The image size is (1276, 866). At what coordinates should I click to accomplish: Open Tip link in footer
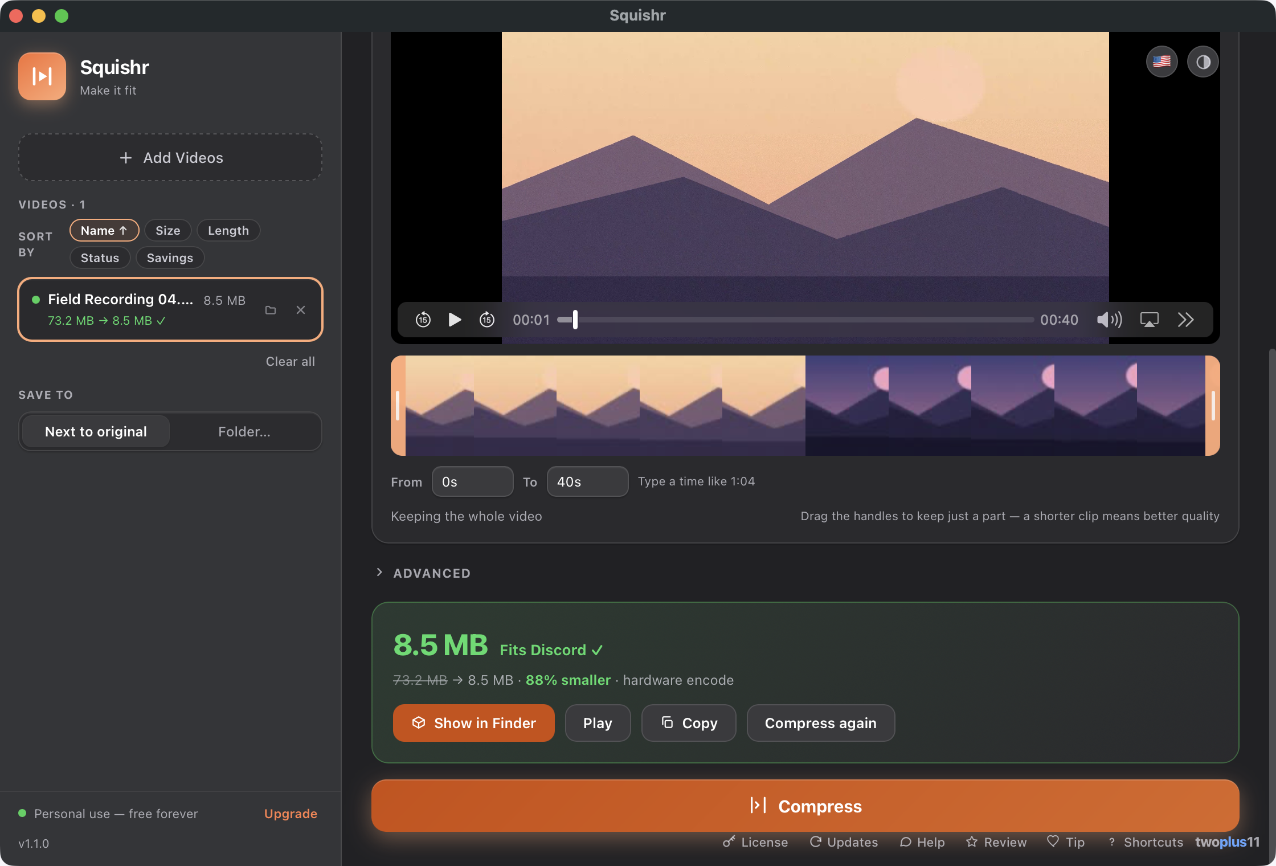click(1066, 842)
